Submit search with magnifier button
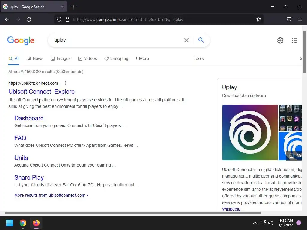307x230 pixels. pyautogui.click(x=201, y=40)
